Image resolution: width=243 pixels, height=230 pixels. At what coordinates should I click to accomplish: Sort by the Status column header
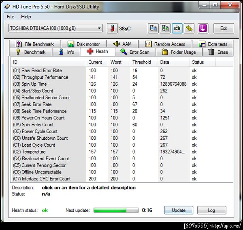pos(202,62)
